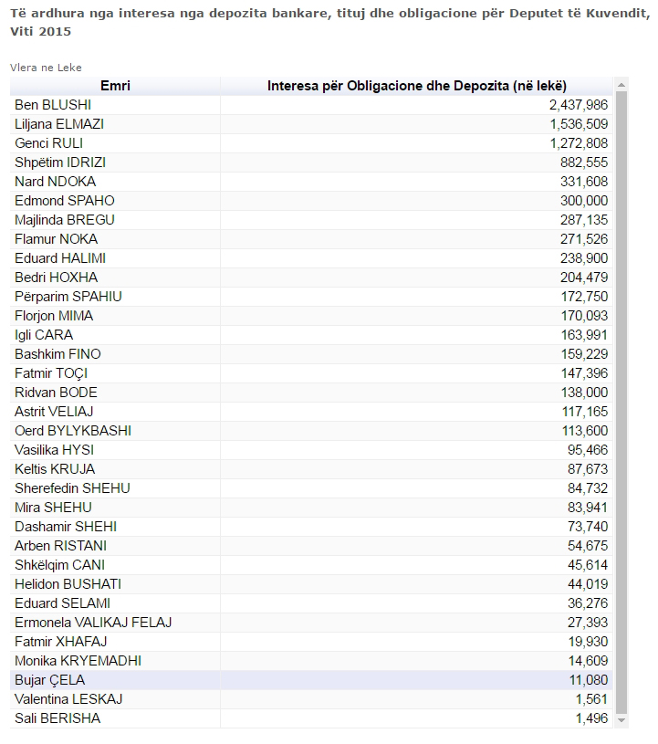
Task: Select the highlighted Bujar ÇELA row
Action: point(110,680)
